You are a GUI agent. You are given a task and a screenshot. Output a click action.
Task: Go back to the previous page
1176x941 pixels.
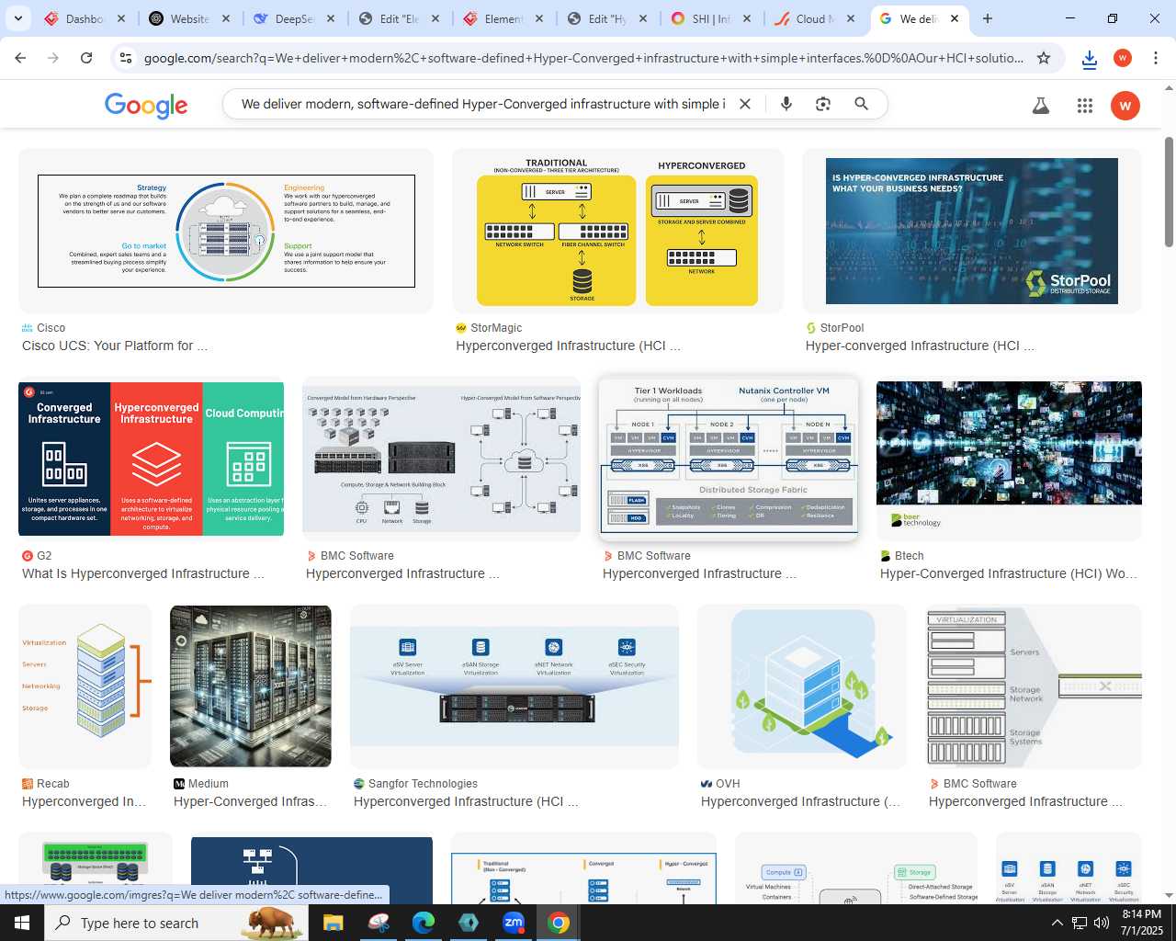tap(20, 58)
